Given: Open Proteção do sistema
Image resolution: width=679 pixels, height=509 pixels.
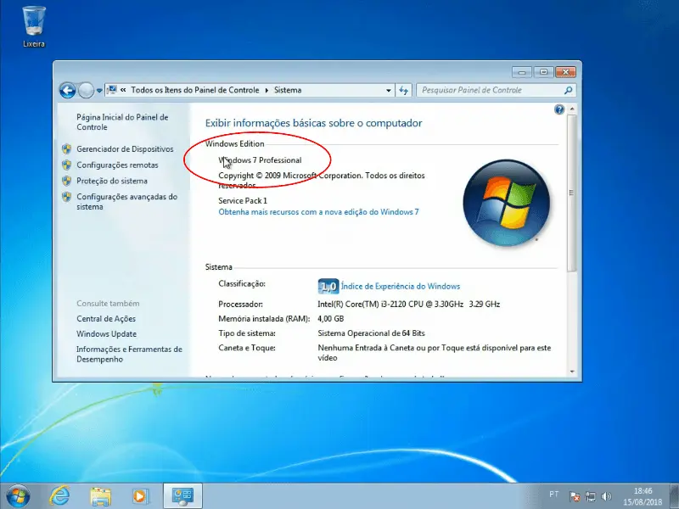Looking at the screenshot, I should [x=112, y=181].
